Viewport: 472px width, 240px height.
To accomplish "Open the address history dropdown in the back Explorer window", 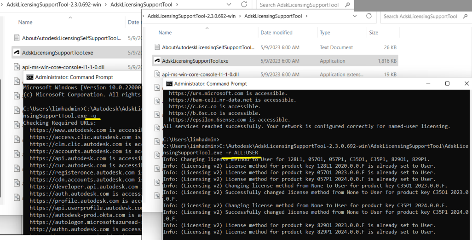I will tap(229, 5).
